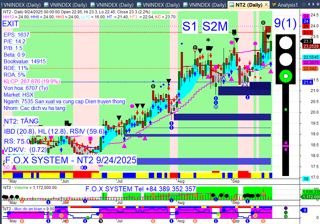The image size is (320, 224).
Task: Click the green traffic light circle
Action: [x=286, y=76]
